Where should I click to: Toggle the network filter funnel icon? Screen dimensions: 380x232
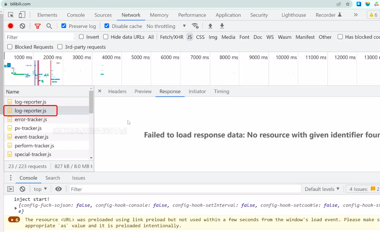coord(38,26)
